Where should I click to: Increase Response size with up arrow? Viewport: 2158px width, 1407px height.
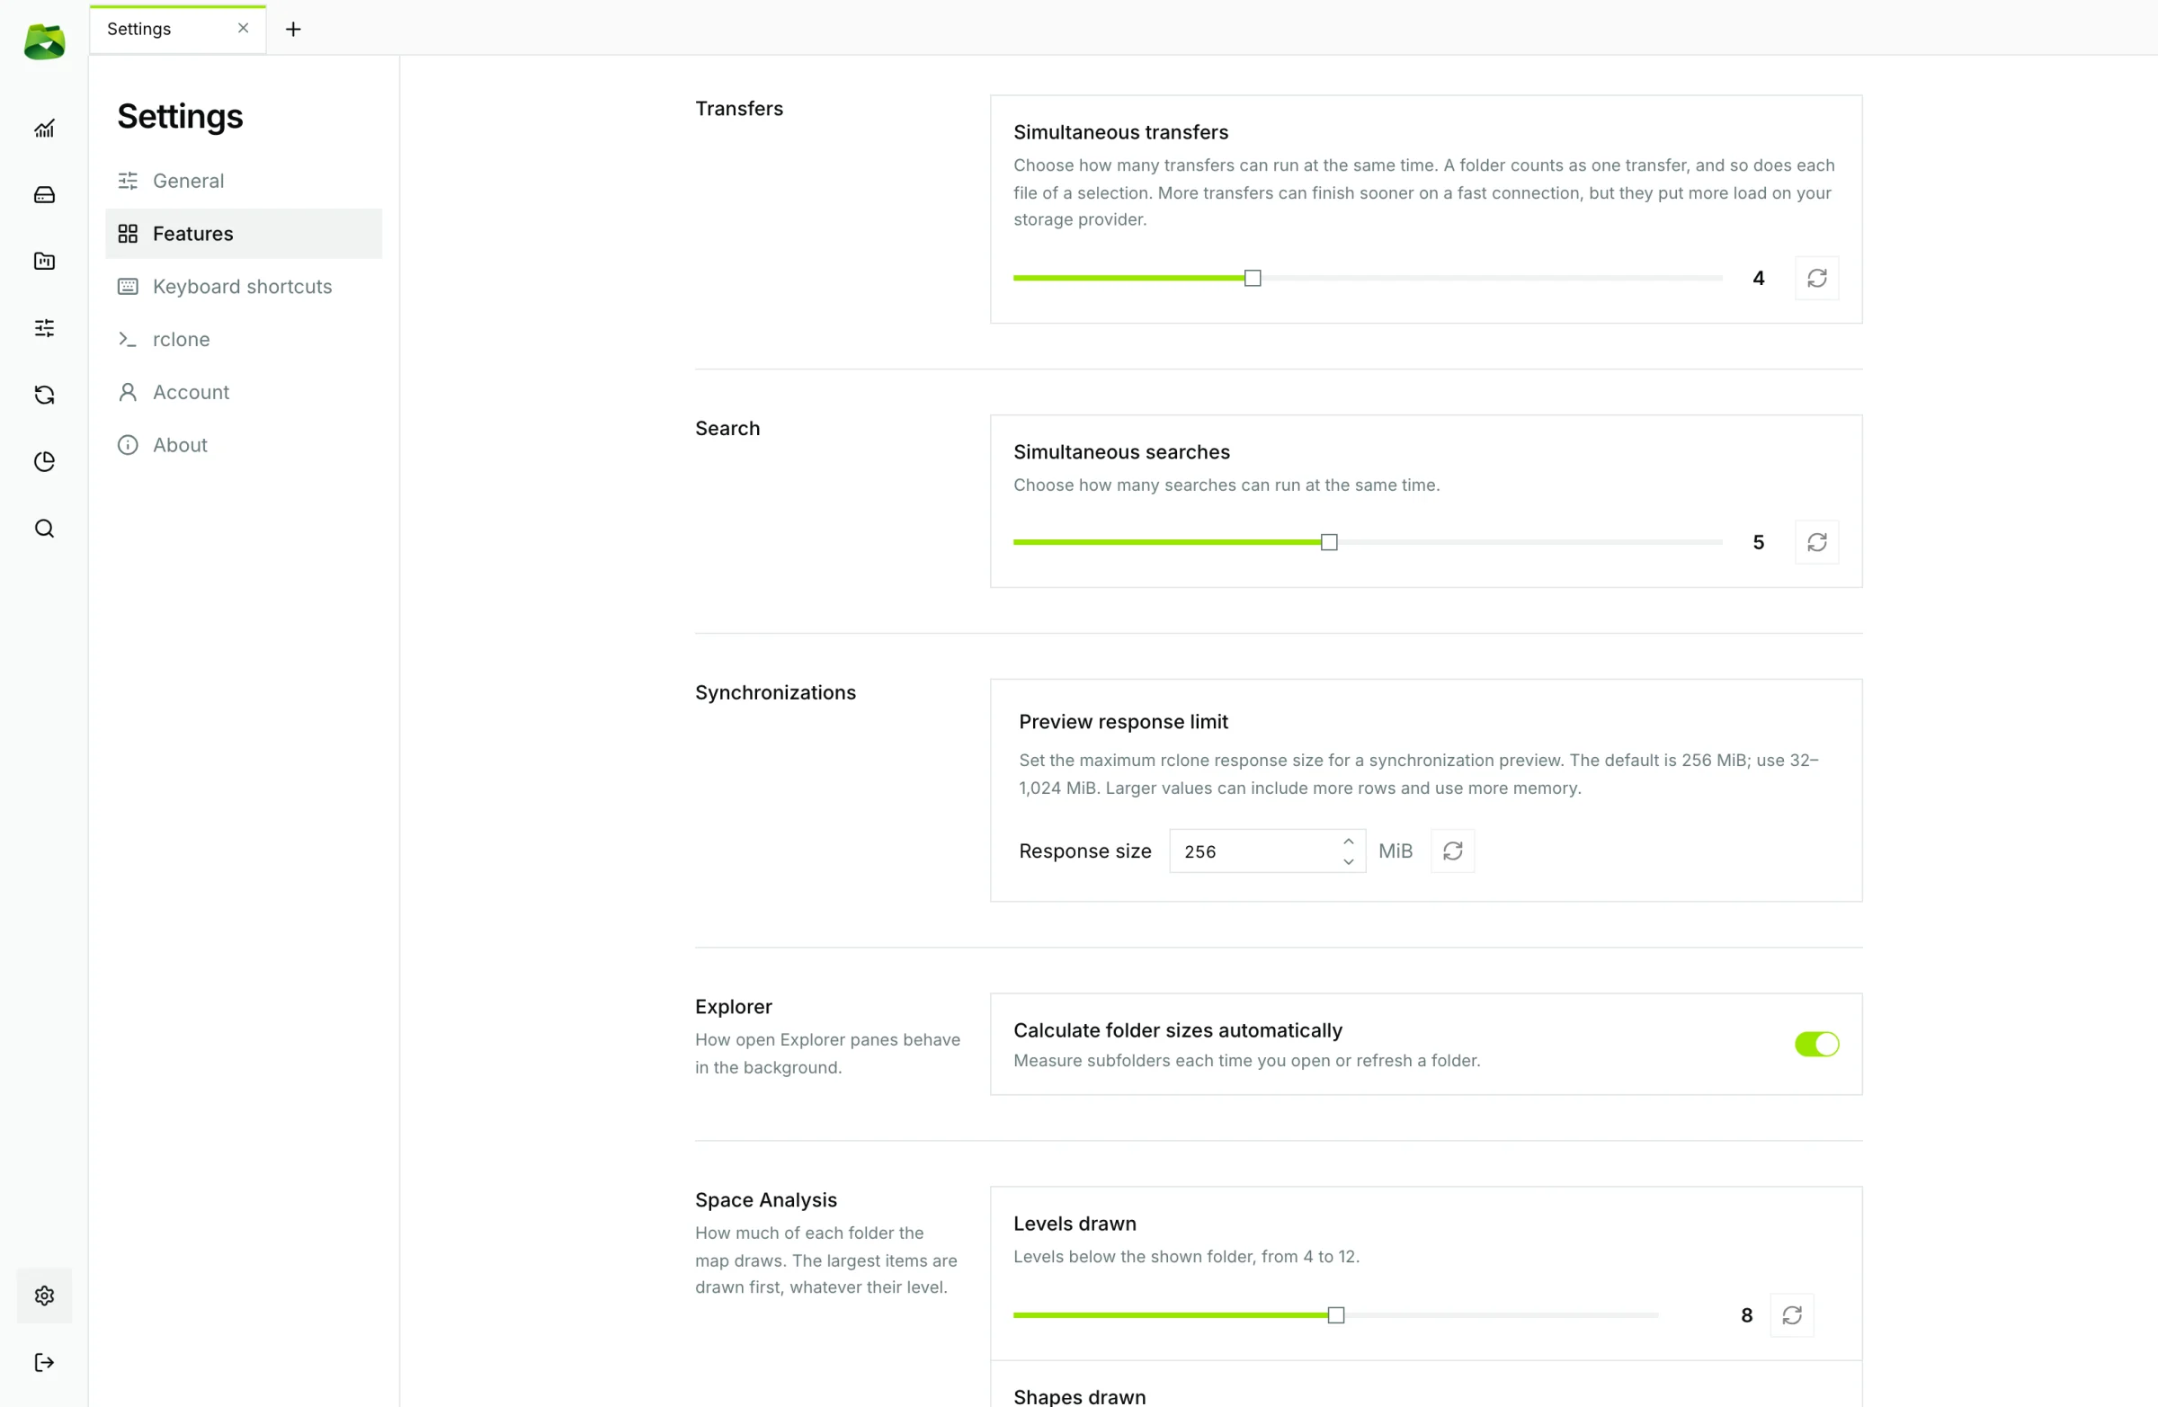click(x=1348, y=842)
